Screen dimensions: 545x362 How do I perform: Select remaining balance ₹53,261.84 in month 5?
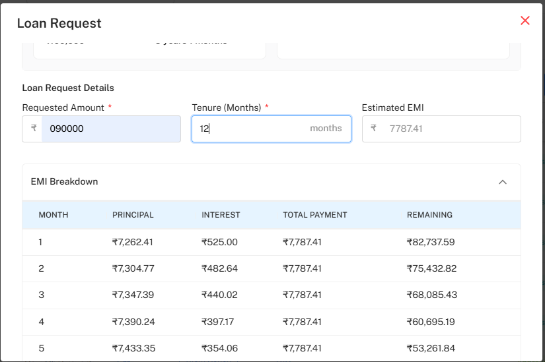click(431, 348)
